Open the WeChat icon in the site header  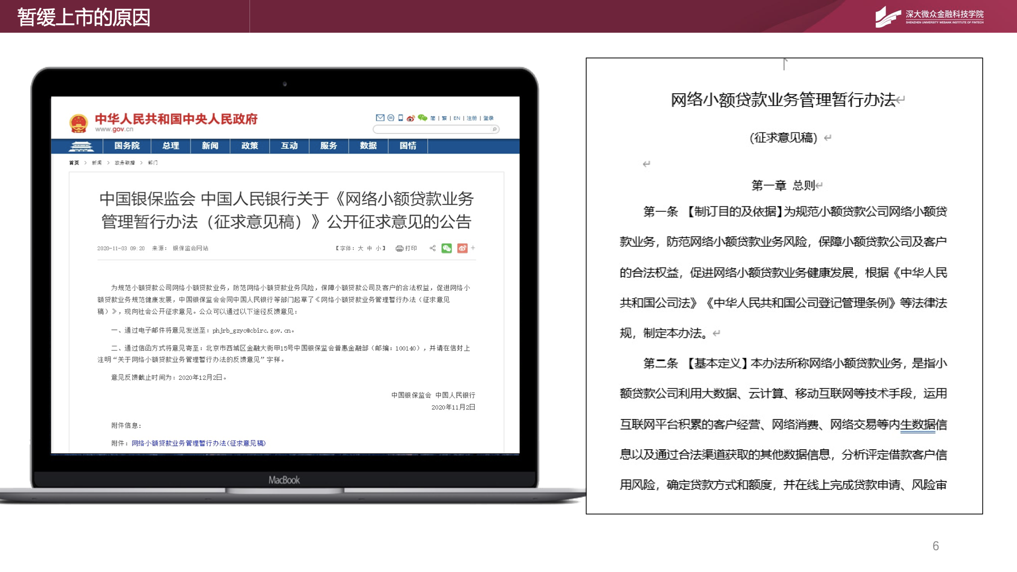point(422,118)
